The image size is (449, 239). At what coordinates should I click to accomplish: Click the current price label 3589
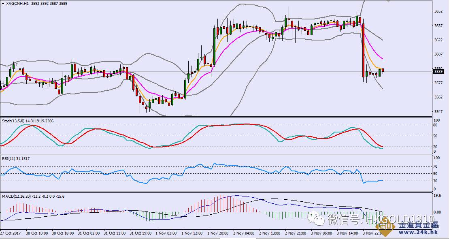pos(438,72)
